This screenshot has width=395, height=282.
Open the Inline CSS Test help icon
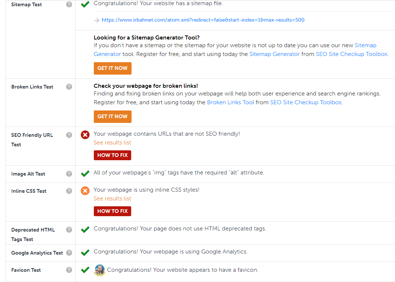tap(69, 191)
